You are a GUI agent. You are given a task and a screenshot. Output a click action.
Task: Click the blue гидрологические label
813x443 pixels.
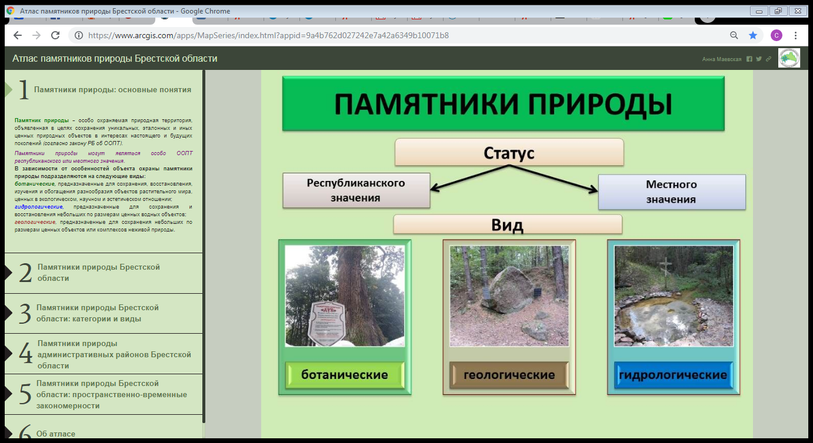coord(674,375)
